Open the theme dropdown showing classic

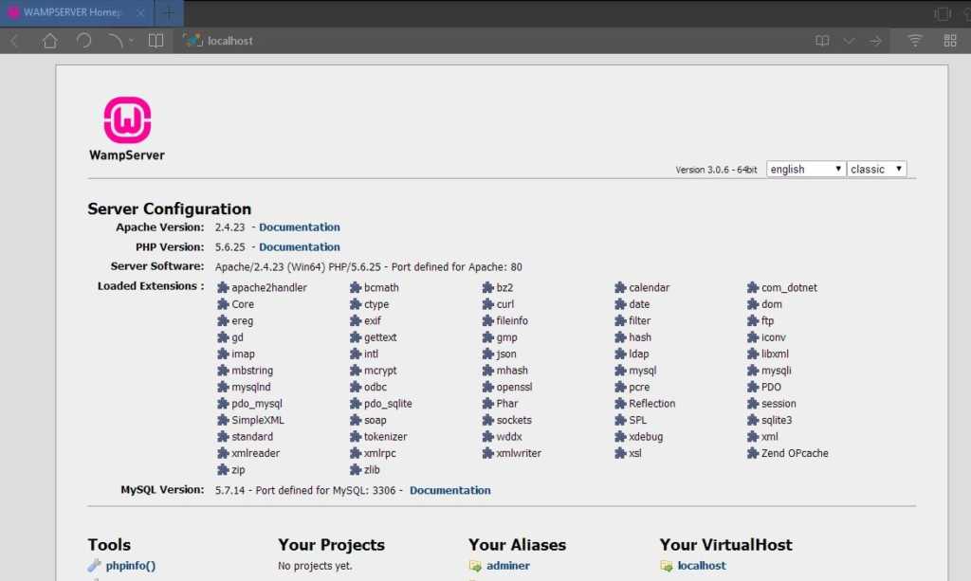877,169
